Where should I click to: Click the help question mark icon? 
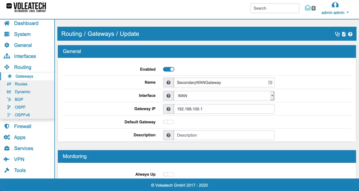point(350,34)
